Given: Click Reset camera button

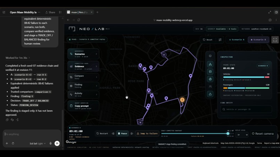Looking at the screenshot, I should coord(263,133).
